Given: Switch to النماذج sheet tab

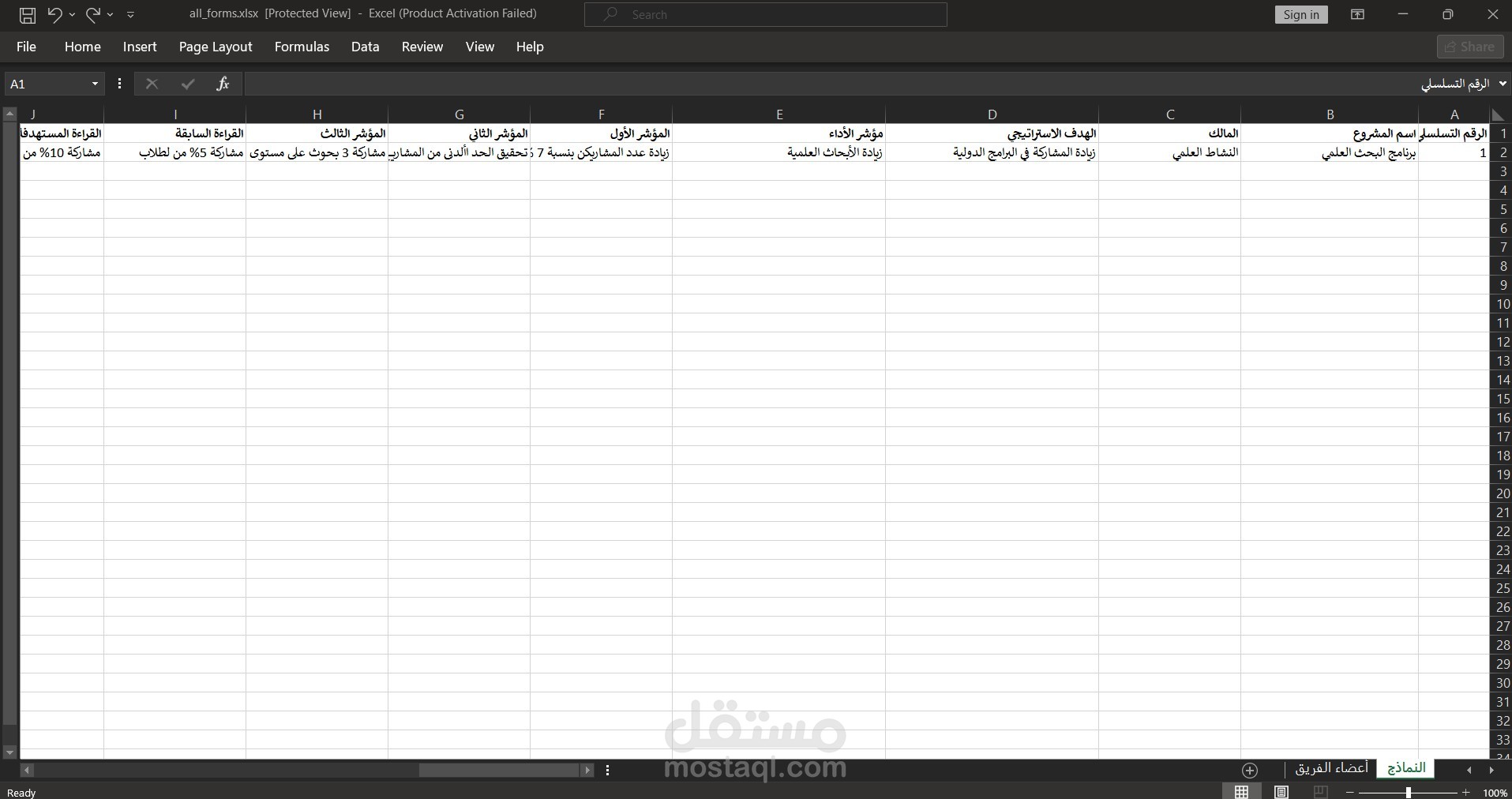Looking at the screenshot, I should point(1406,768).
